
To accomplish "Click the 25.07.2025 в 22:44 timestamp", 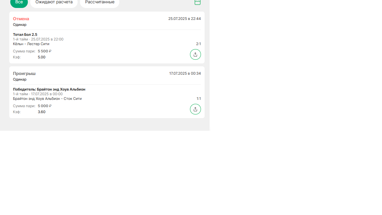I will point(184,19).
